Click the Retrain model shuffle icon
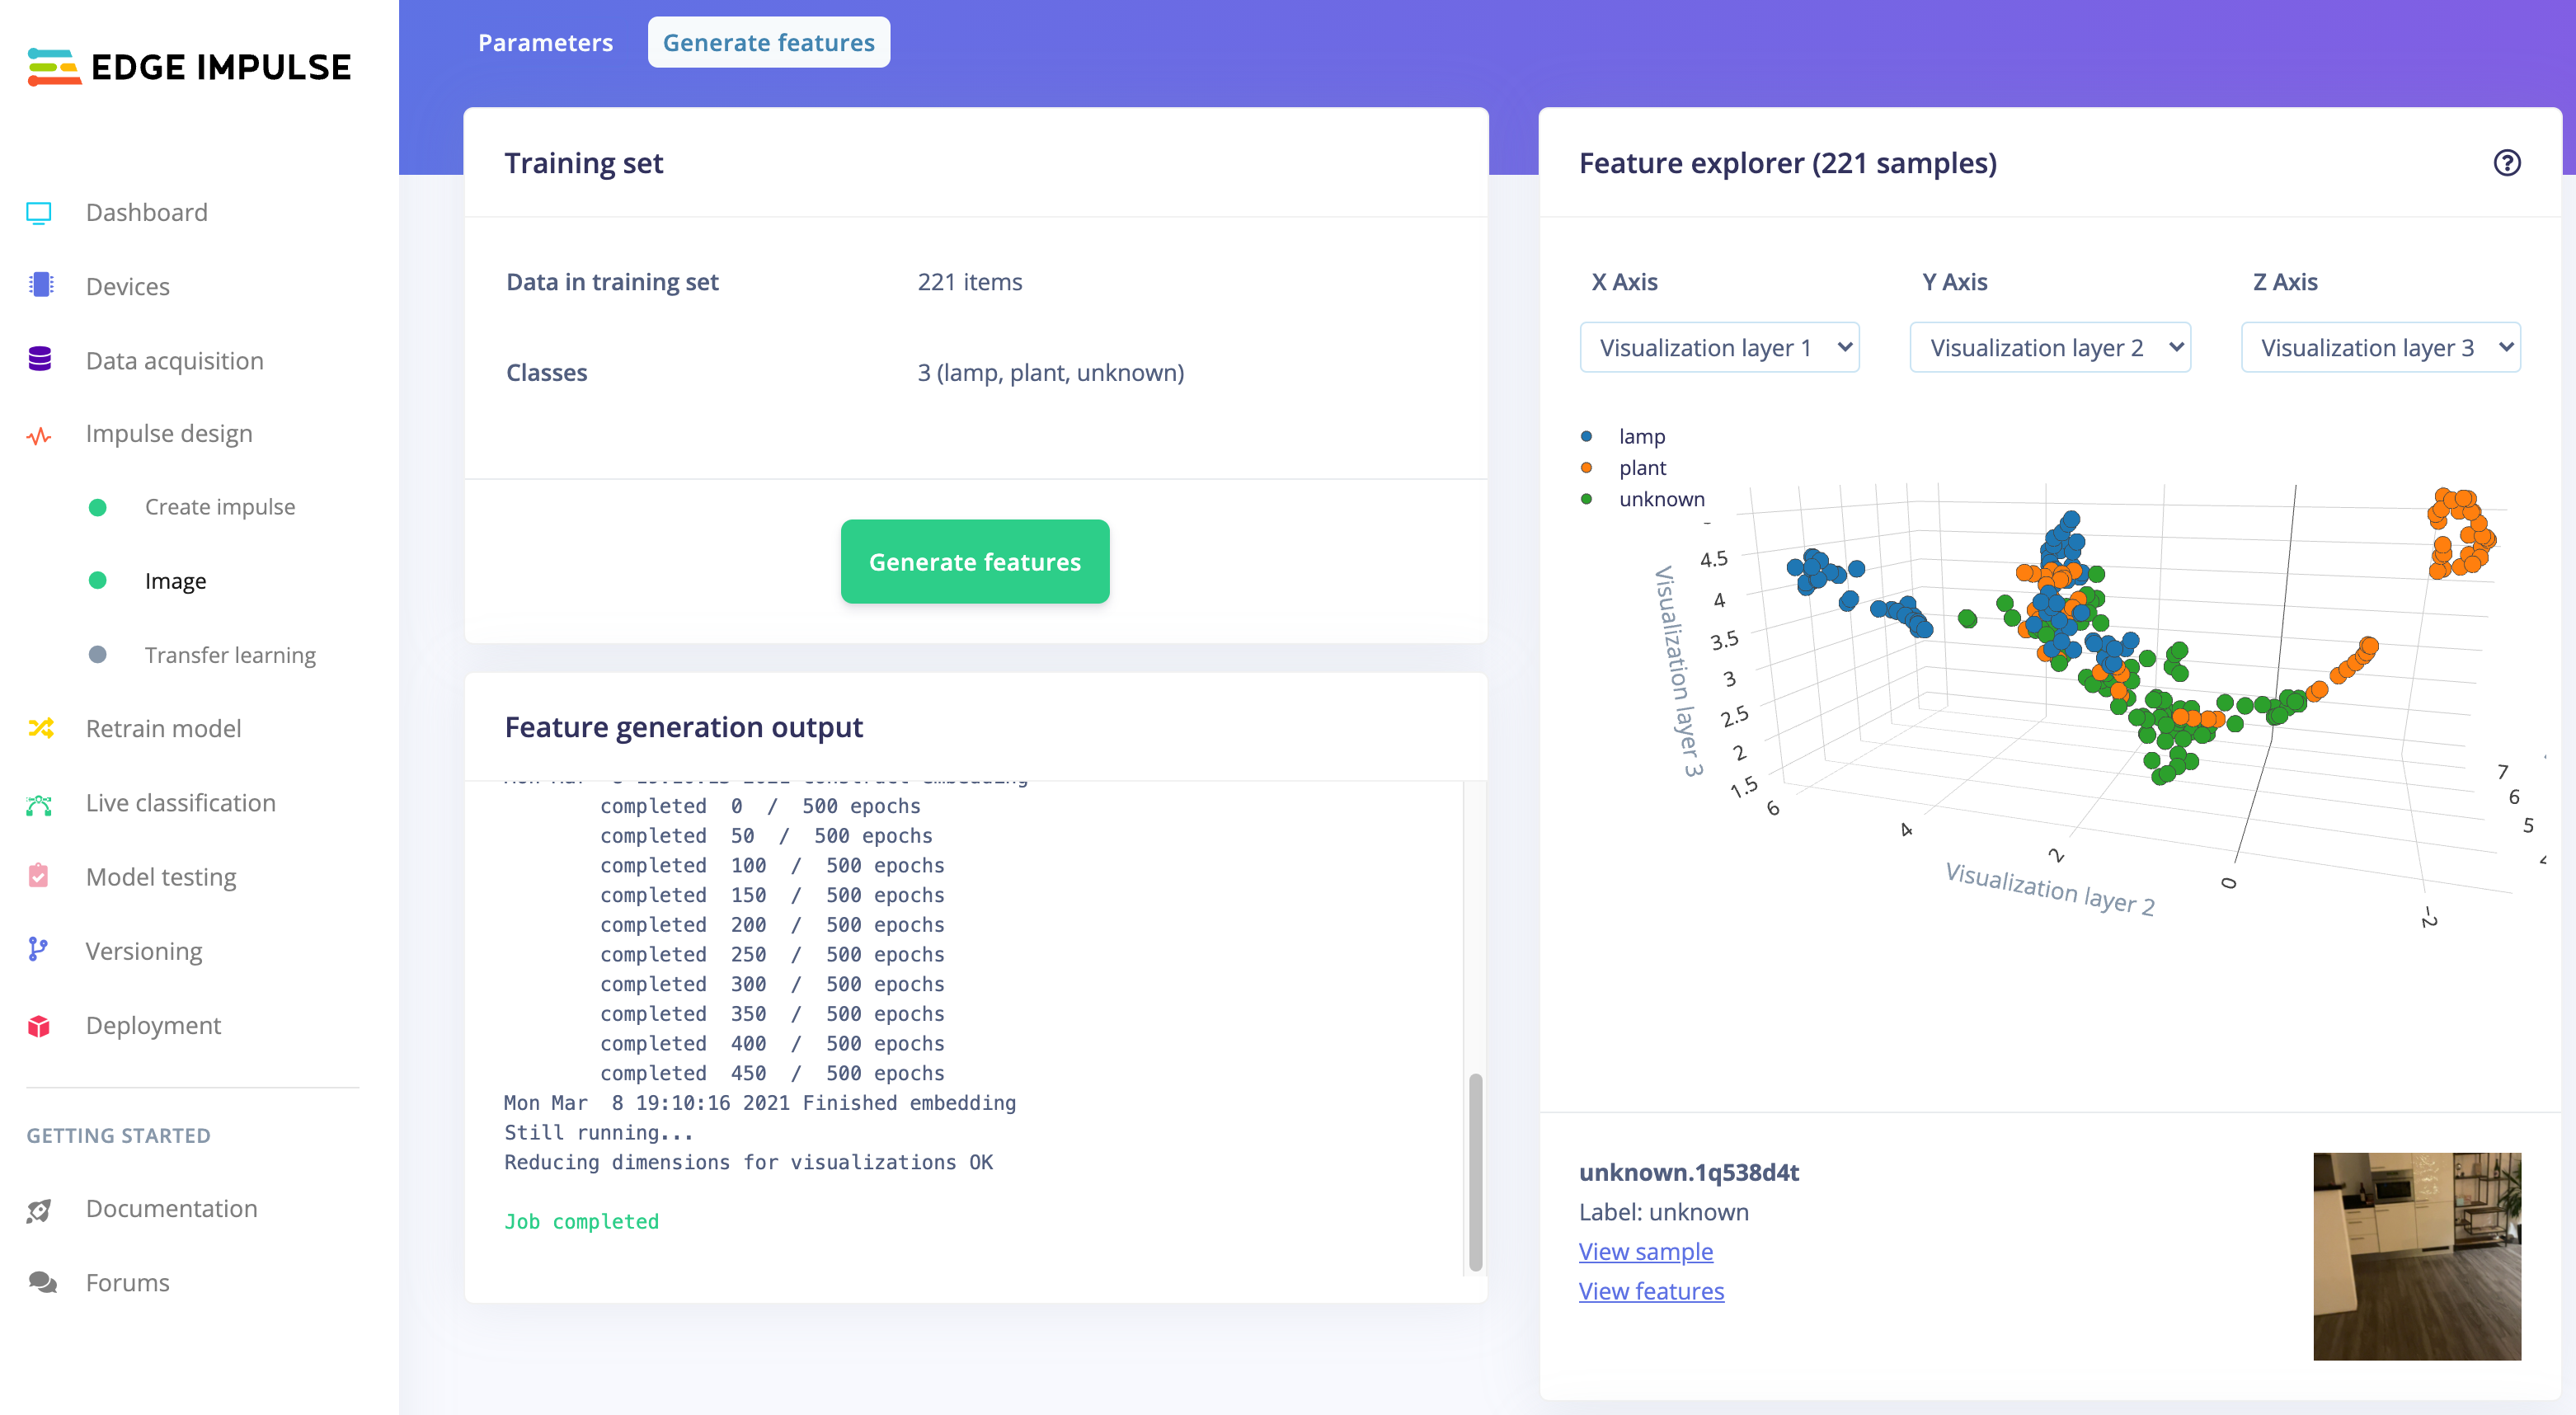Screen dimensions: 2576x1415 coord(40,728)
